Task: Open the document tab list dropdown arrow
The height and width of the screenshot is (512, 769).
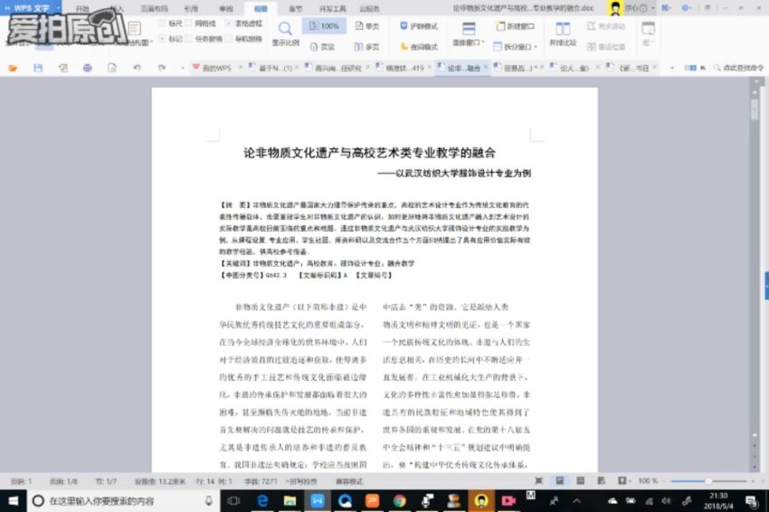Action: point(672,68)
